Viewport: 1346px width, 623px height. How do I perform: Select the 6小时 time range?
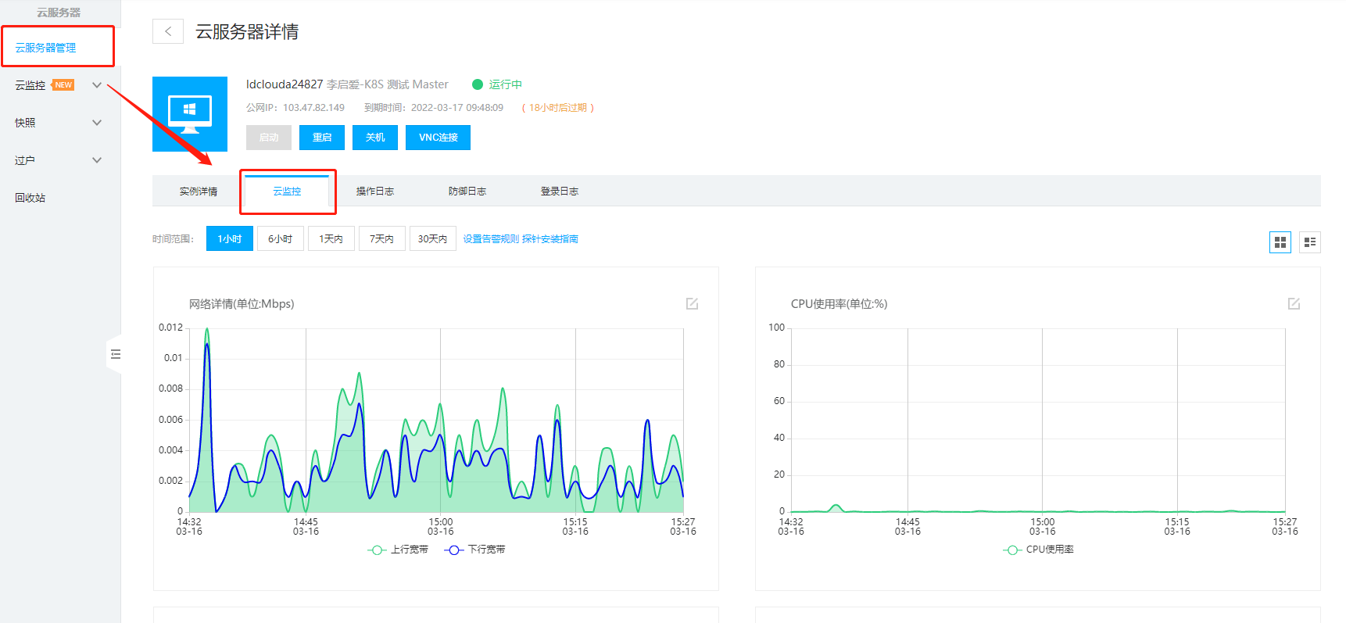click(x=280, y=239)
